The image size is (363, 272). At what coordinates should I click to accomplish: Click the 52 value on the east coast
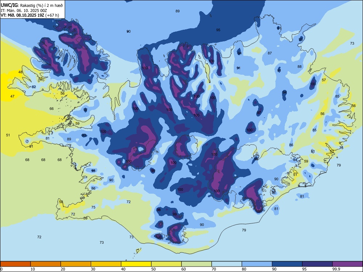click(x=332, y=151)
